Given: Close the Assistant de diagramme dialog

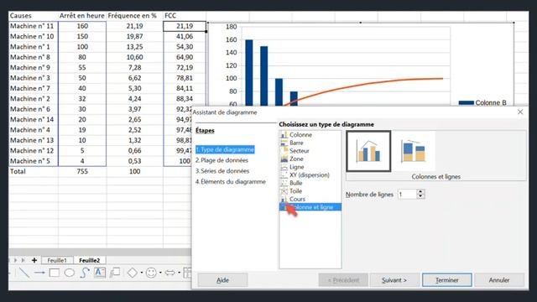Looking at the screenshot, I should point(520,112).
